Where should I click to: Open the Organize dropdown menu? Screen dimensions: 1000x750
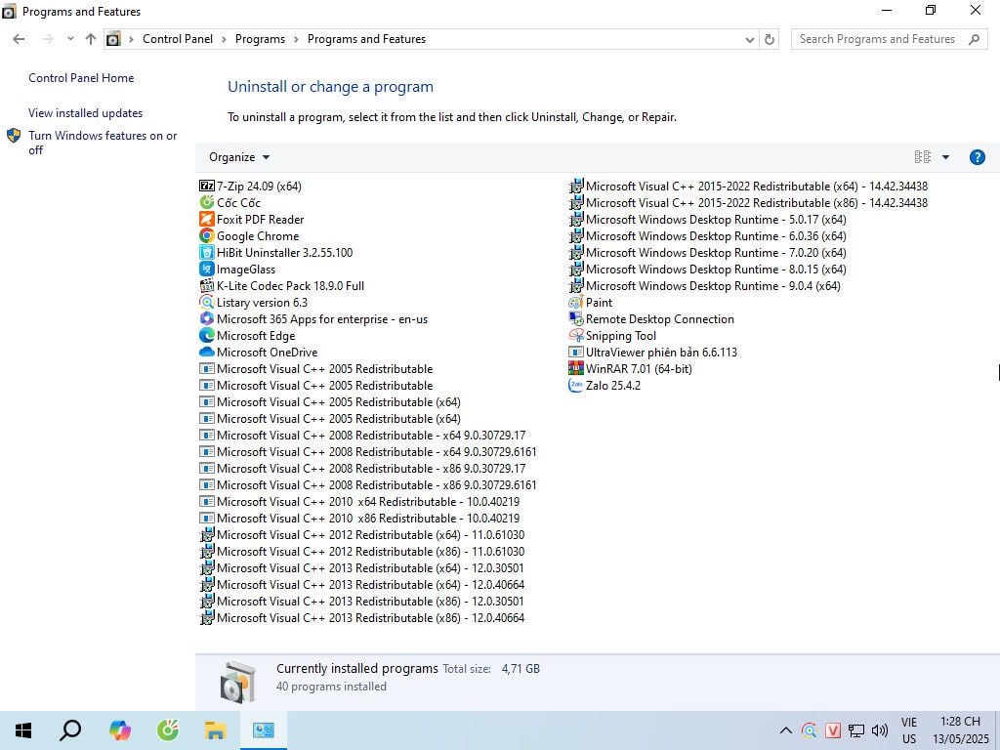(239, 157)
